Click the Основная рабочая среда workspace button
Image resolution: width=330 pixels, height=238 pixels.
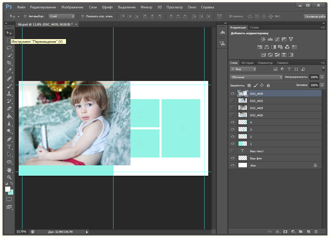(x=315, y=17)
